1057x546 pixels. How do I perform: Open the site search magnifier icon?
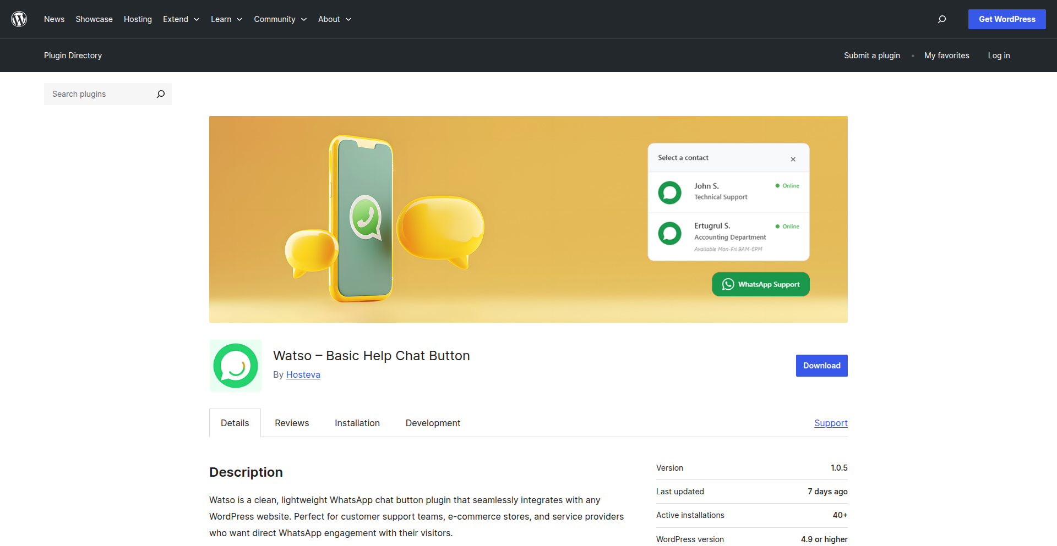coord(942,19)
